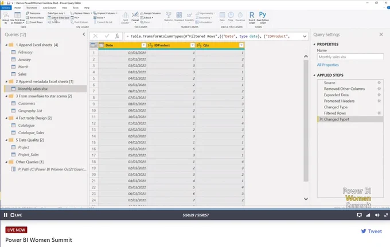The image size is (390, 247).
Task: Collapse the Queries pane with the arrow
Action: [x=84, y=34]
